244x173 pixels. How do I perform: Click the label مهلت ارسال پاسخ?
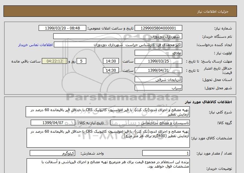216,61
